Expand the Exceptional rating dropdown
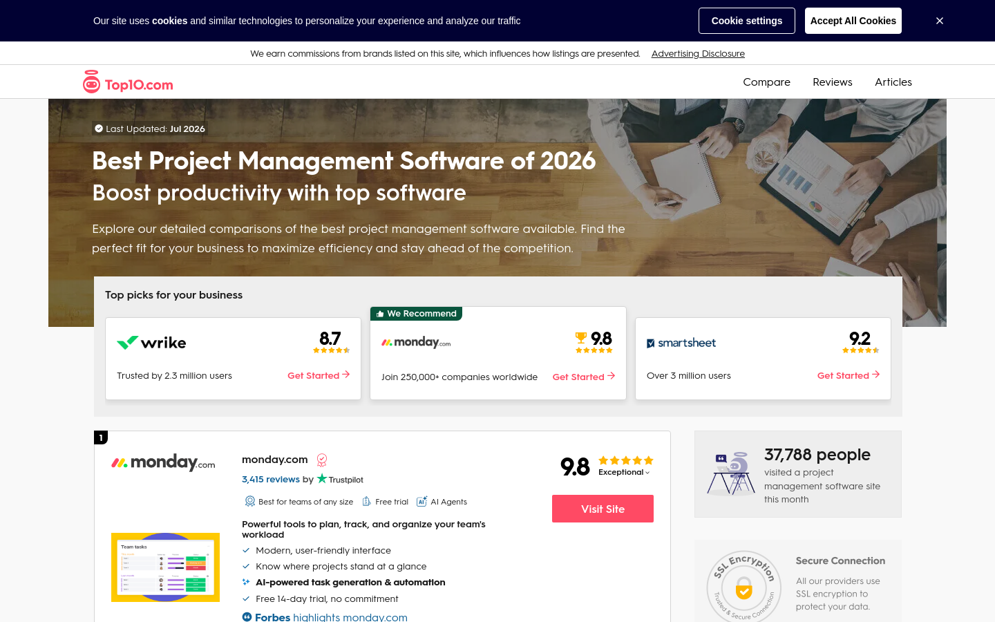 click(625, 472)
